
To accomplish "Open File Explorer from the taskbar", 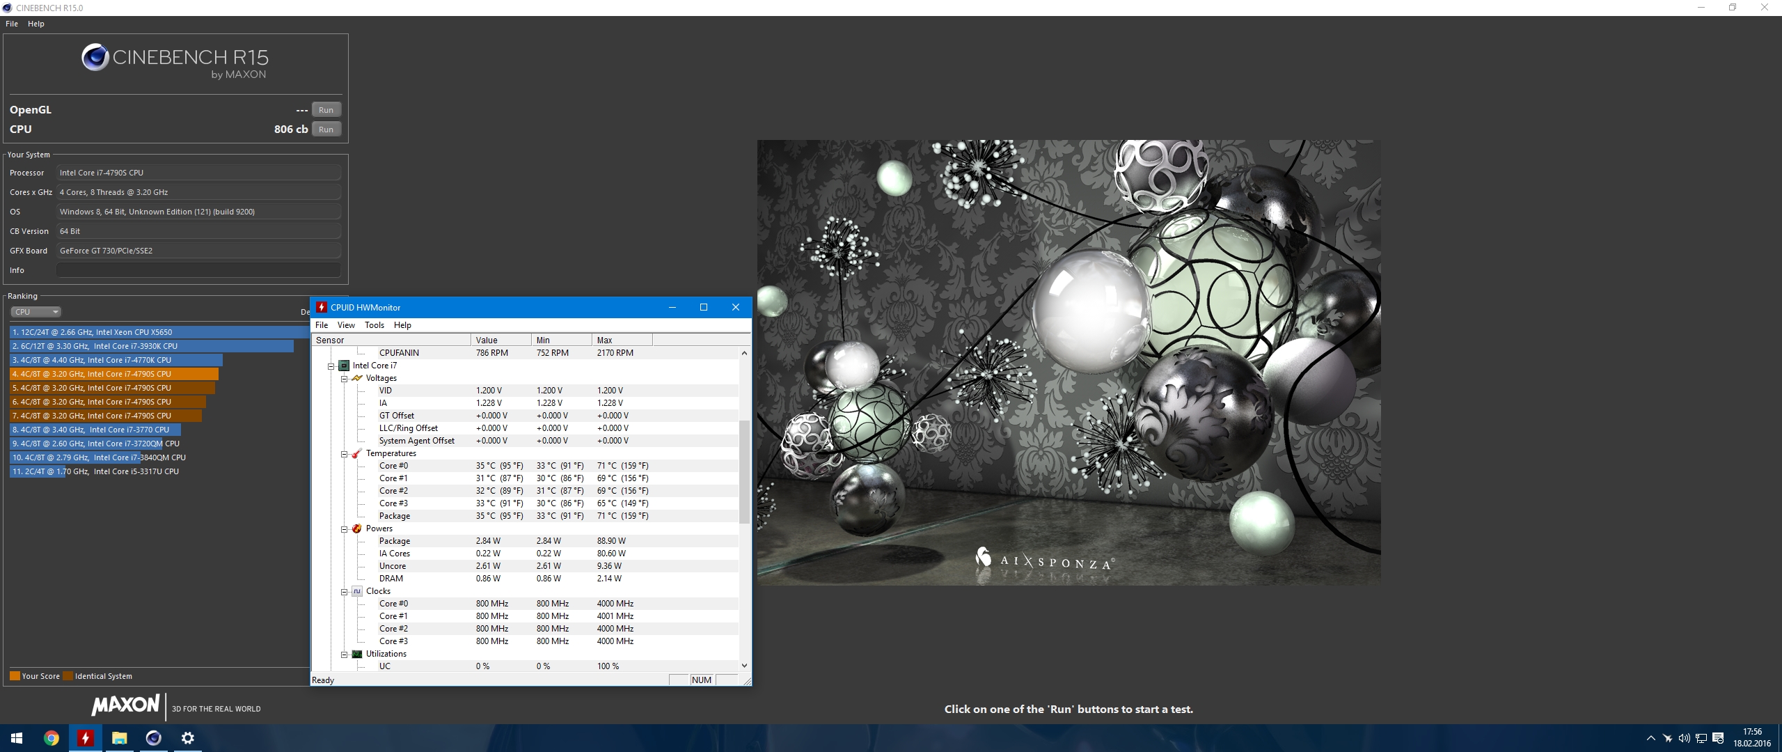I will [x=119, y=738].
